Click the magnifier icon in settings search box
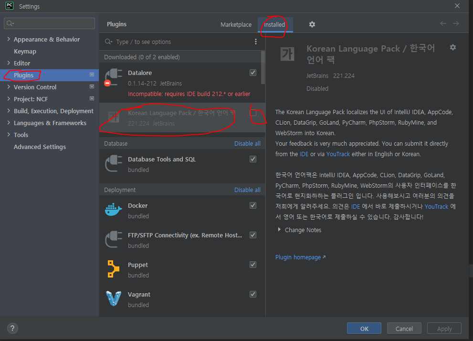This screenshot has width=473, height=341. [10, 23]
